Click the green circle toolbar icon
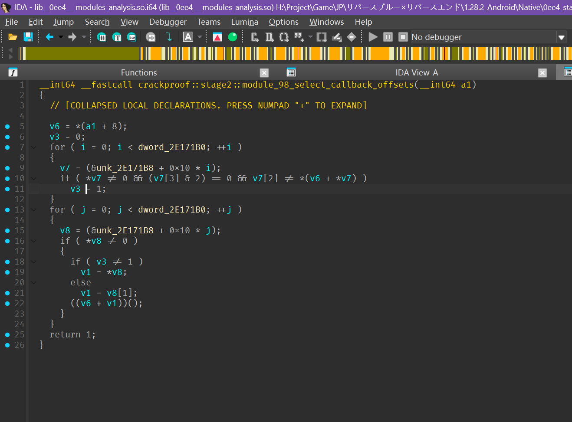Viewport: 572px width, 422px height. click(233, 37)
